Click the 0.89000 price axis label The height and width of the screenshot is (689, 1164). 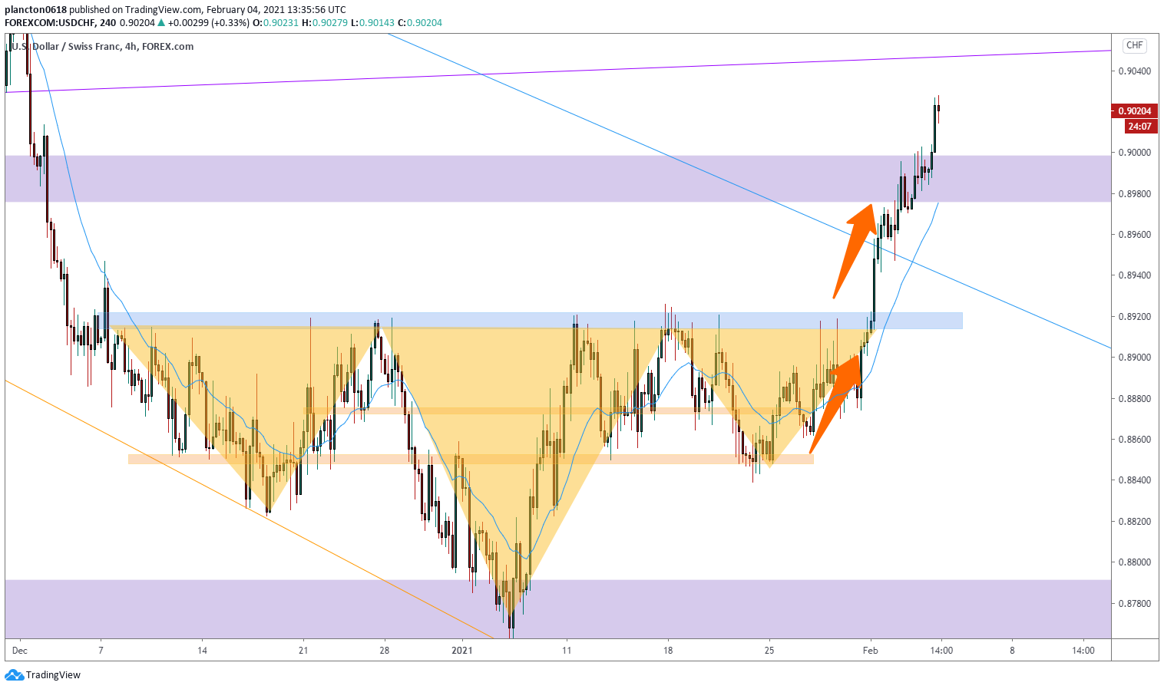[1134, 358]
